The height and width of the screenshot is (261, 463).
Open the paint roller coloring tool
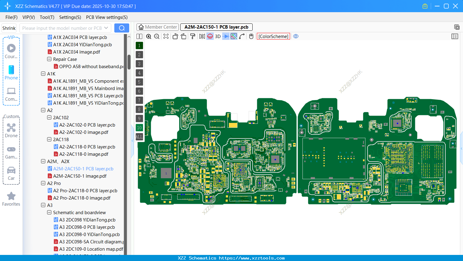193,36
